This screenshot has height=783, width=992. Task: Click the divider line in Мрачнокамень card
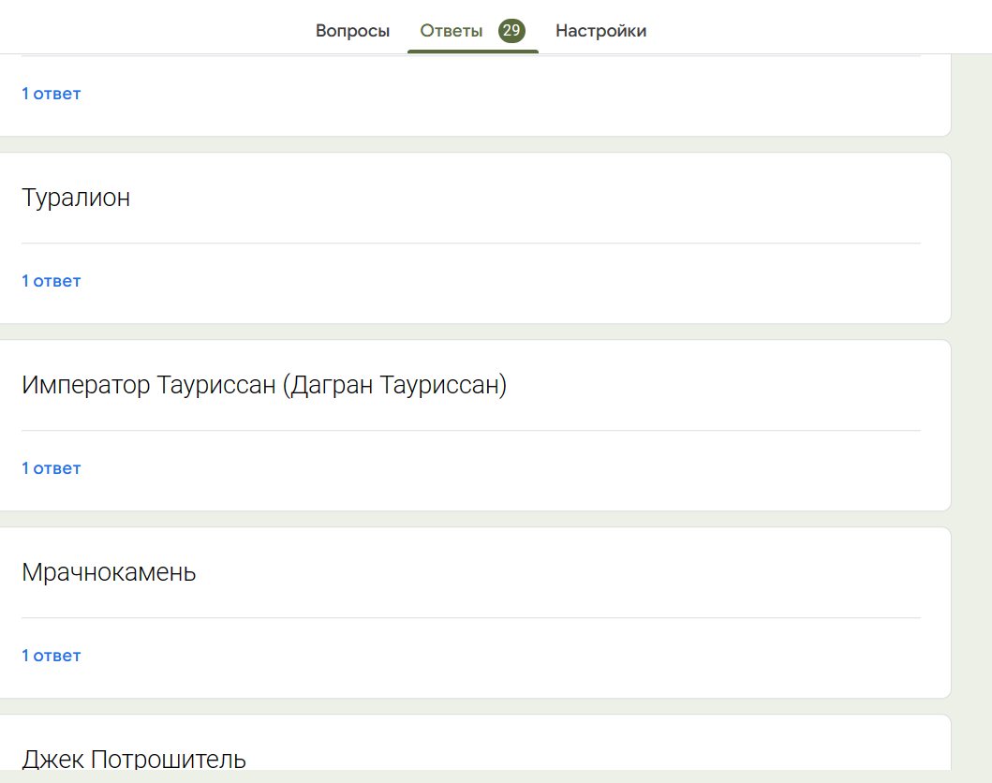click(x=470, y=618)
